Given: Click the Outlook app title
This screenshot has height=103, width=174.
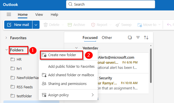Looking at the screenshot, I should (x=10, y=5).
